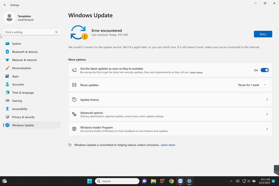
Task: Open Advanced options chevron
Action: point(267,114)
